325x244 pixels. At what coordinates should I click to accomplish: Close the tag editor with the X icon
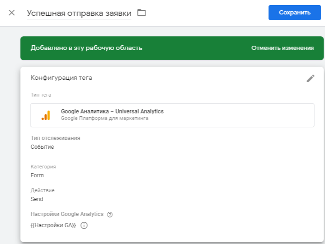(12, 13)
